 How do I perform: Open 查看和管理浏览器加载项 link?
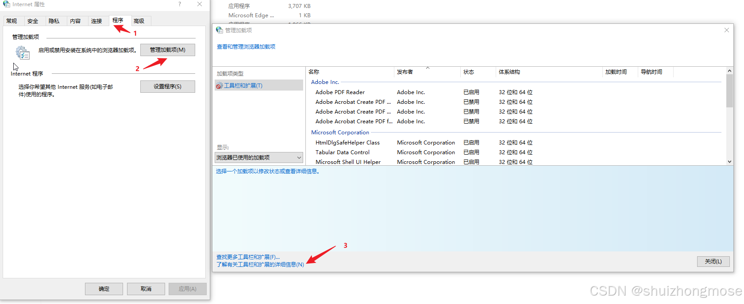click(x=246, y=47)
